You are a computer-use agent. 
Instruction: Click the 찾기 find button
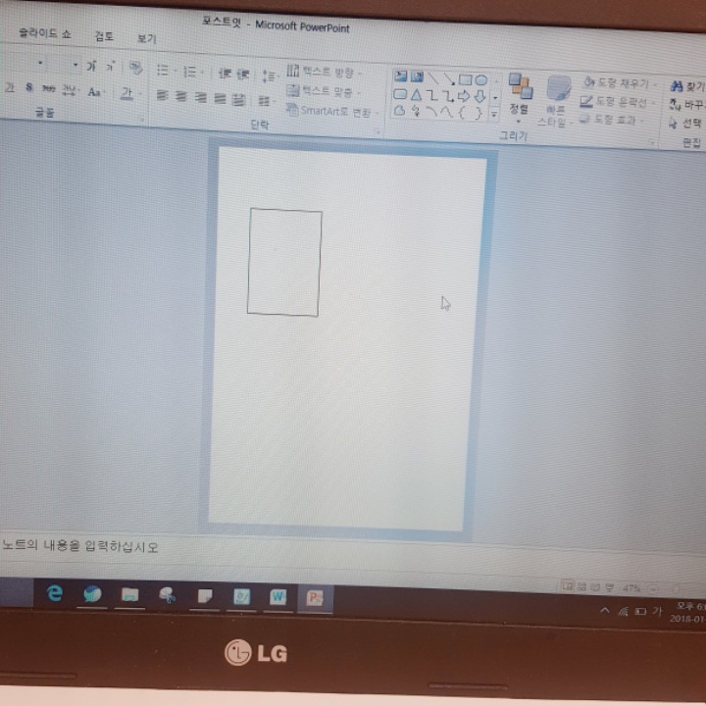coord(687,86)
